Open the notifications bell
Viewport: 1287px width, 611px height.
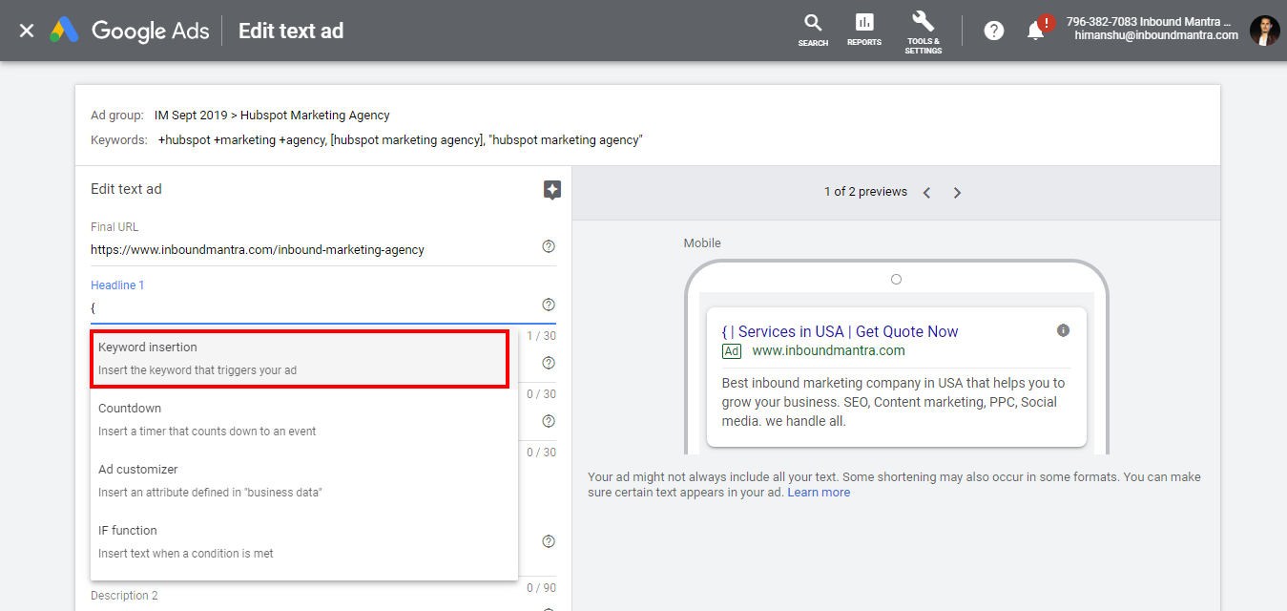pyautogui.click(x=1036, y=31)
